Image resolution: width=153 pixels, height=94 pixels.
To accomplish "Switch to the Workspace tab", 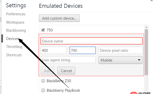I will (x=15, y=22).
